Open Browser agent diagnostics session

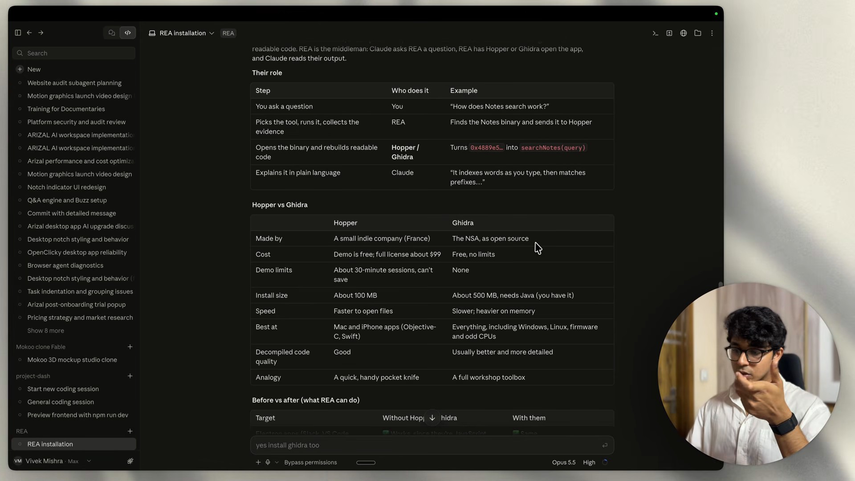65,265
